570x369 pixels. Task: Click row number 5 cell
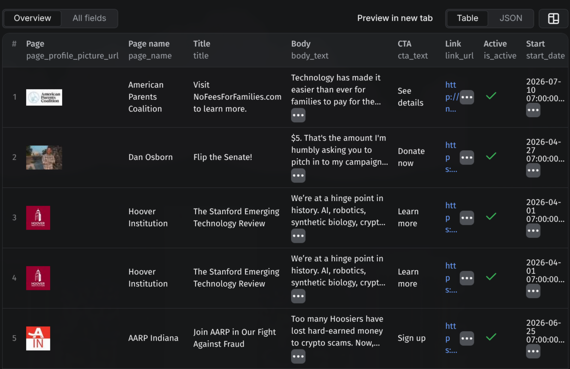point(14,338)
